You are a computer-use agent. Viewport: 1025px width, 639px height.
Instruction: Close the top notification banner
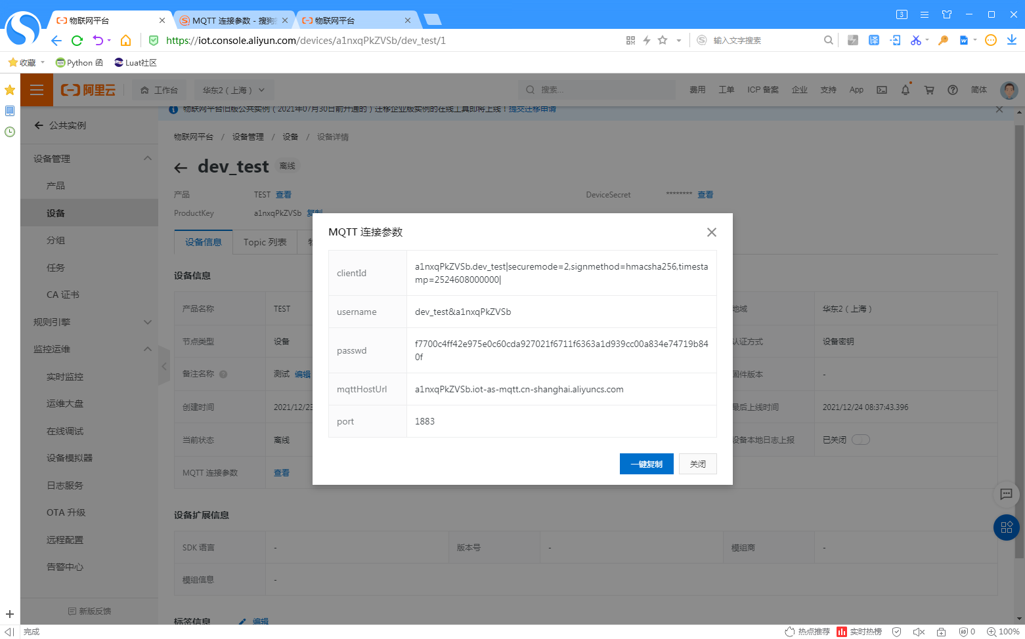click(999, 110)
